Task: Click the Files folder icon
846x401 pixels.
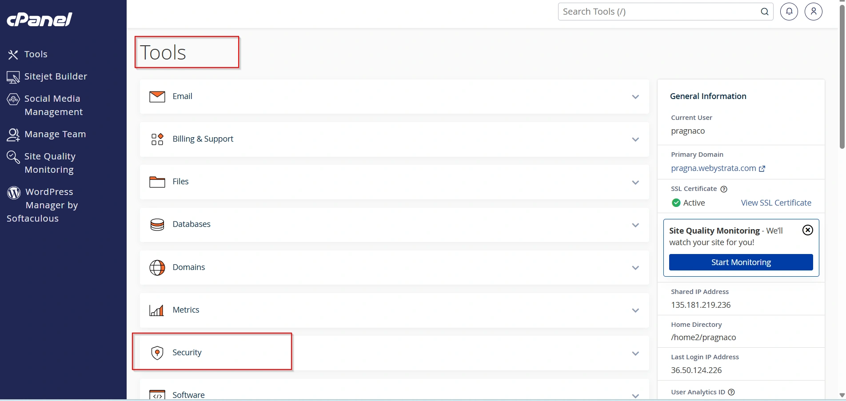Action: coord(157,182)
